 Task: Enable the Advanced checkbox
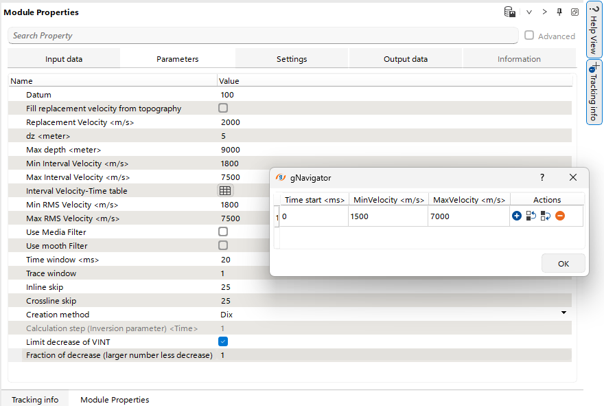529,36
